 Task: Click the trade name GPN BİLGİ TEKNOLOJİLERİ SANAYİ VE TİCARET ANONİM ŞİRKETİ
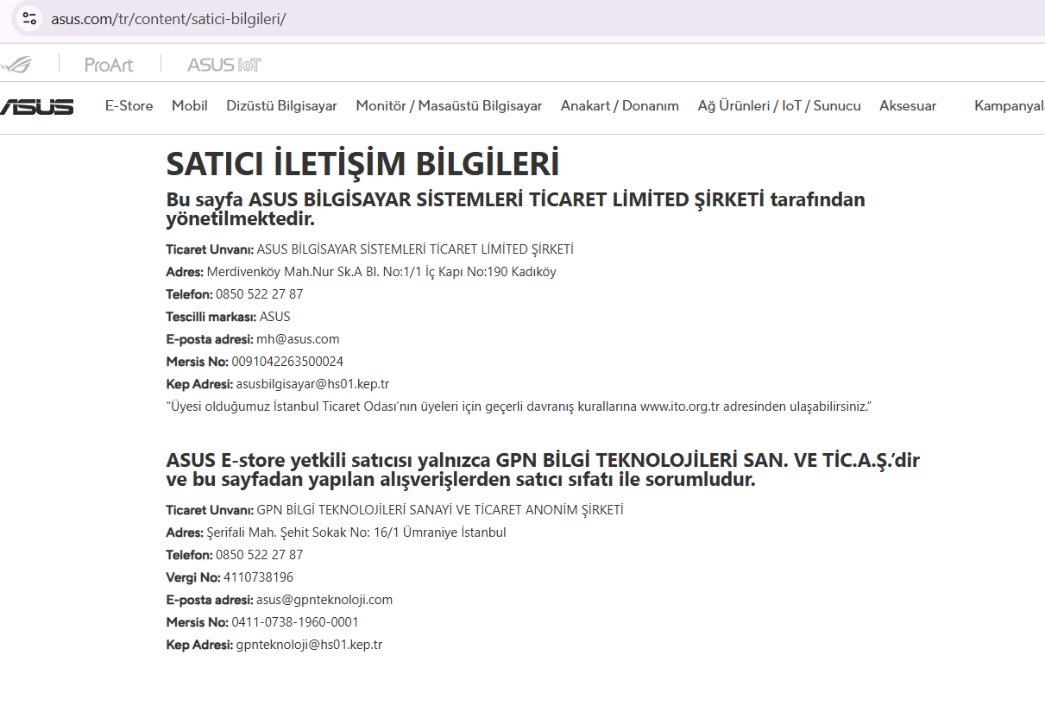point(440,510)
